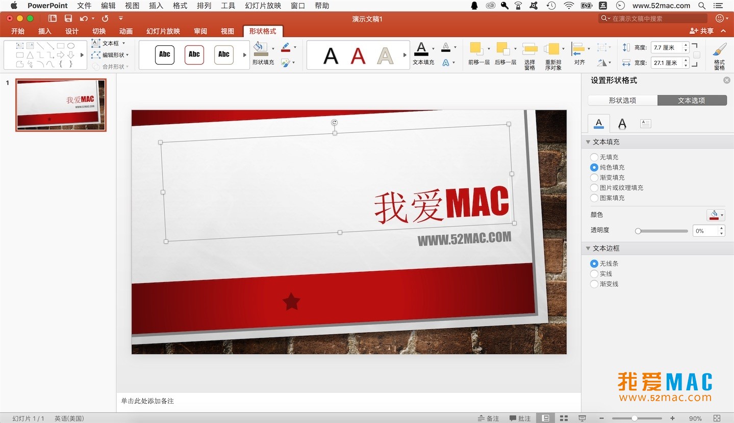734x423 pixels.
Task: Click the shape outline pen icon
Action: coord(286,48)
